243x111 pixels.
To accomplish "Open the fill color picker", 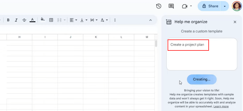I will click(43, 20).
